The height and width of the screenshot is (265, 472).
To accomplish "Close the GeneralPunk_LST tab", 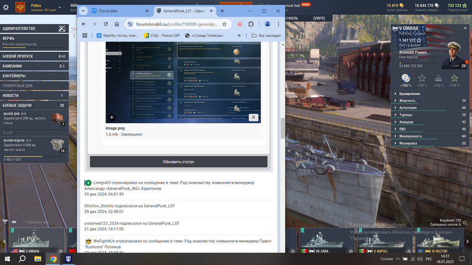I will (x=211, y=11).
